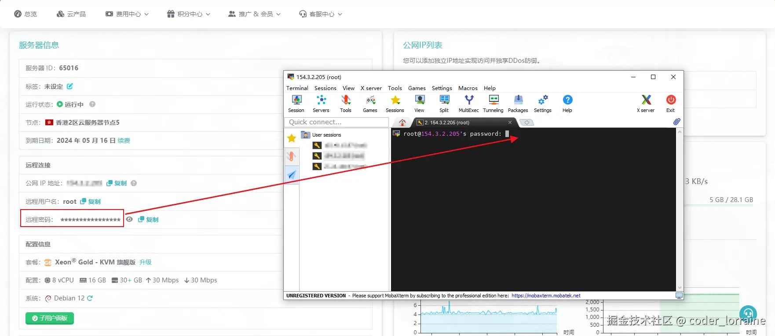Open the mobaxterm.mobatek.net link

click(546, 296)
